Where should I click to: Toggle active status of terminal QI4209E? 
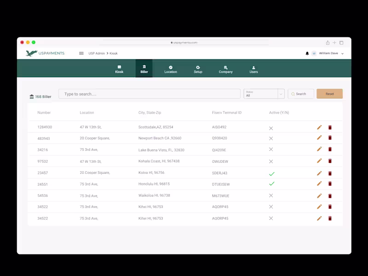tap(271, 149)
